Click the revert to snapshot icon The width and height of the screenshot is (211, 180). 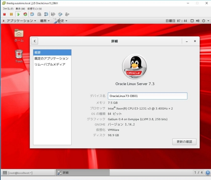point(39,14)
